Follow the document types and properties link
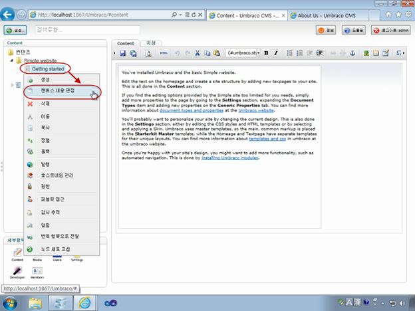The width and height of the screenshot is (415, 311). [192, 110]
